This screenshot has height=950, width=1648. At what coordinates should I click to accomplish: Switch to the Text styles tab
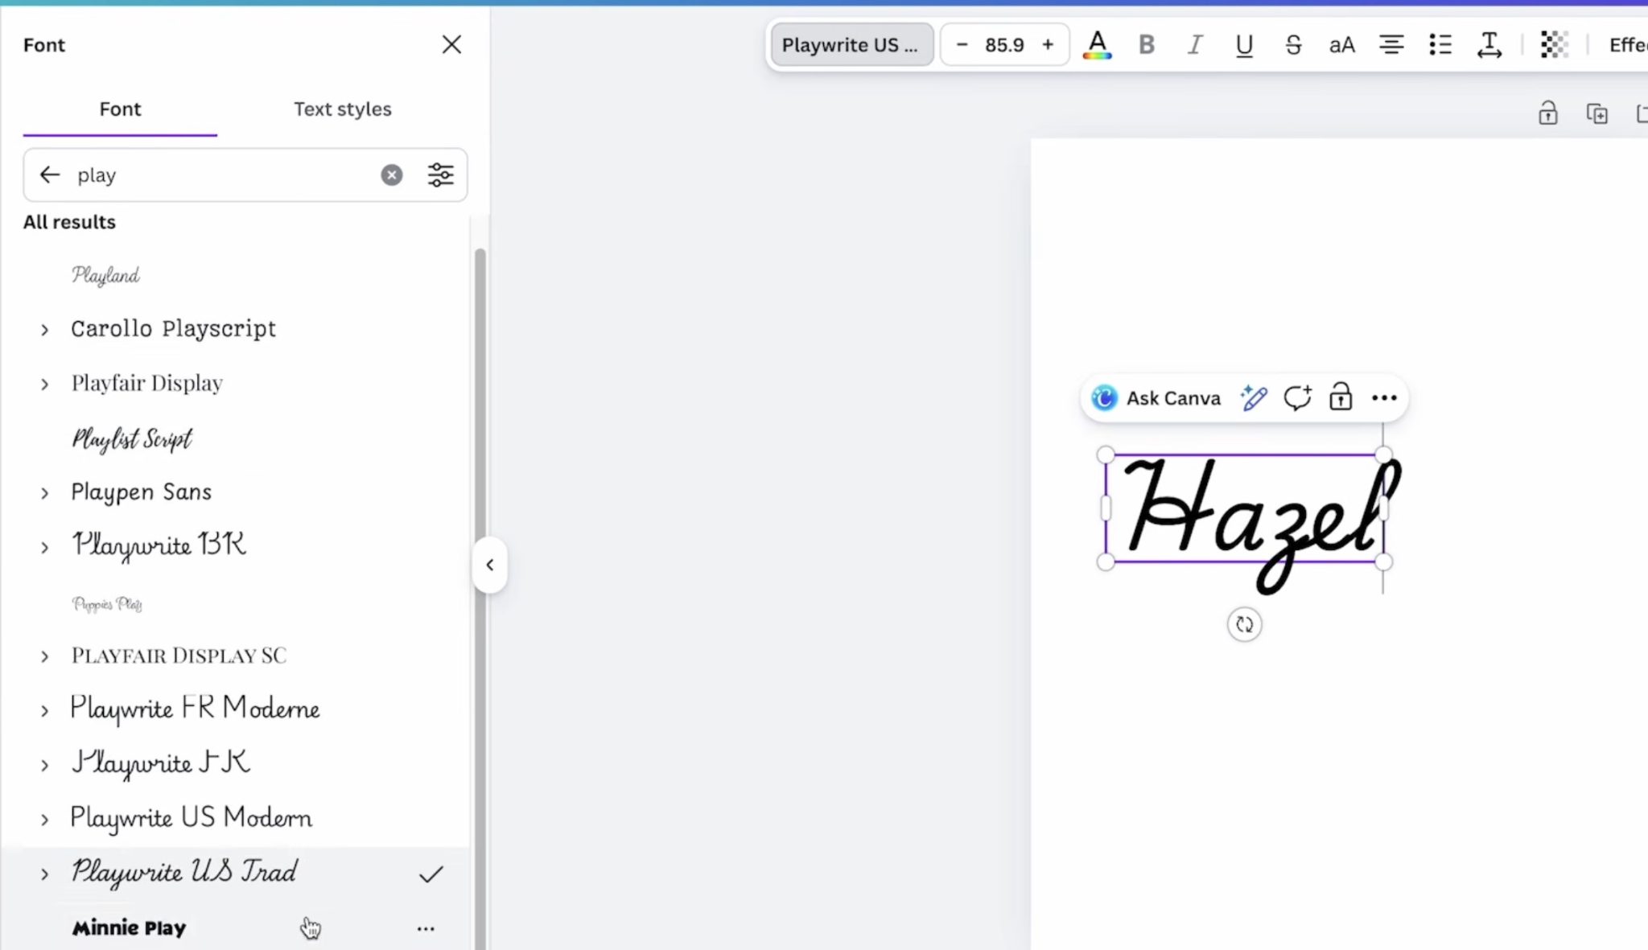click(x=342, y=109)
